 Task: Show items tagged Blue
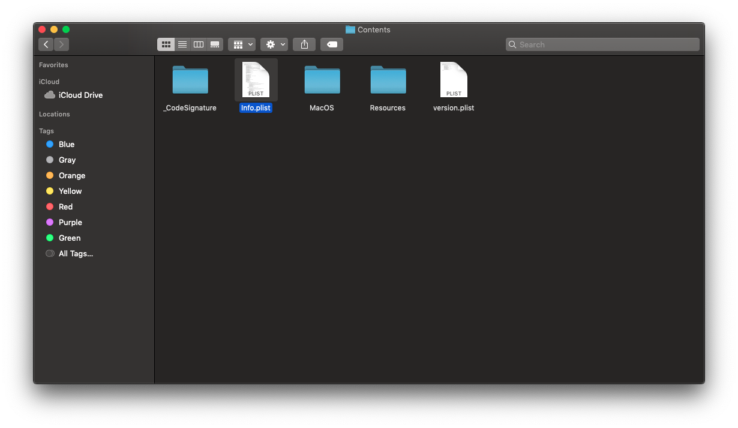(67, 144)
